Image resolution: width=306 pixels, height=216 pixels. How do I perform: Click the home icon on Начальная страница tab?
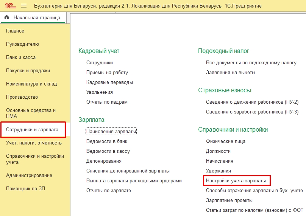tap(7, 17)
